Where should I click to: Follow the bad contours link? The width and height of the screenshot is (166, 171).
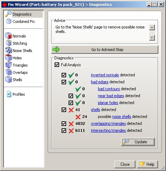tap(109, 89)
